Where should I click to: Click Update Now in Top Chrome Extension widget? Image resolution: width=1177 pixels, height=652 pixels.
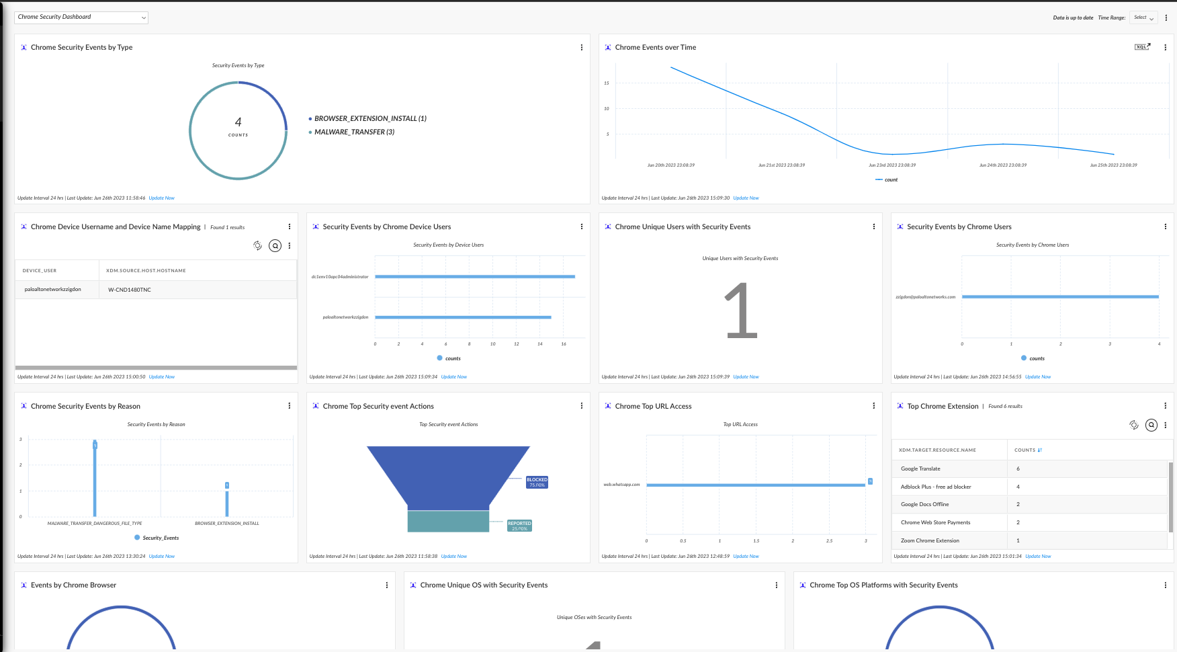[1038, 557]
